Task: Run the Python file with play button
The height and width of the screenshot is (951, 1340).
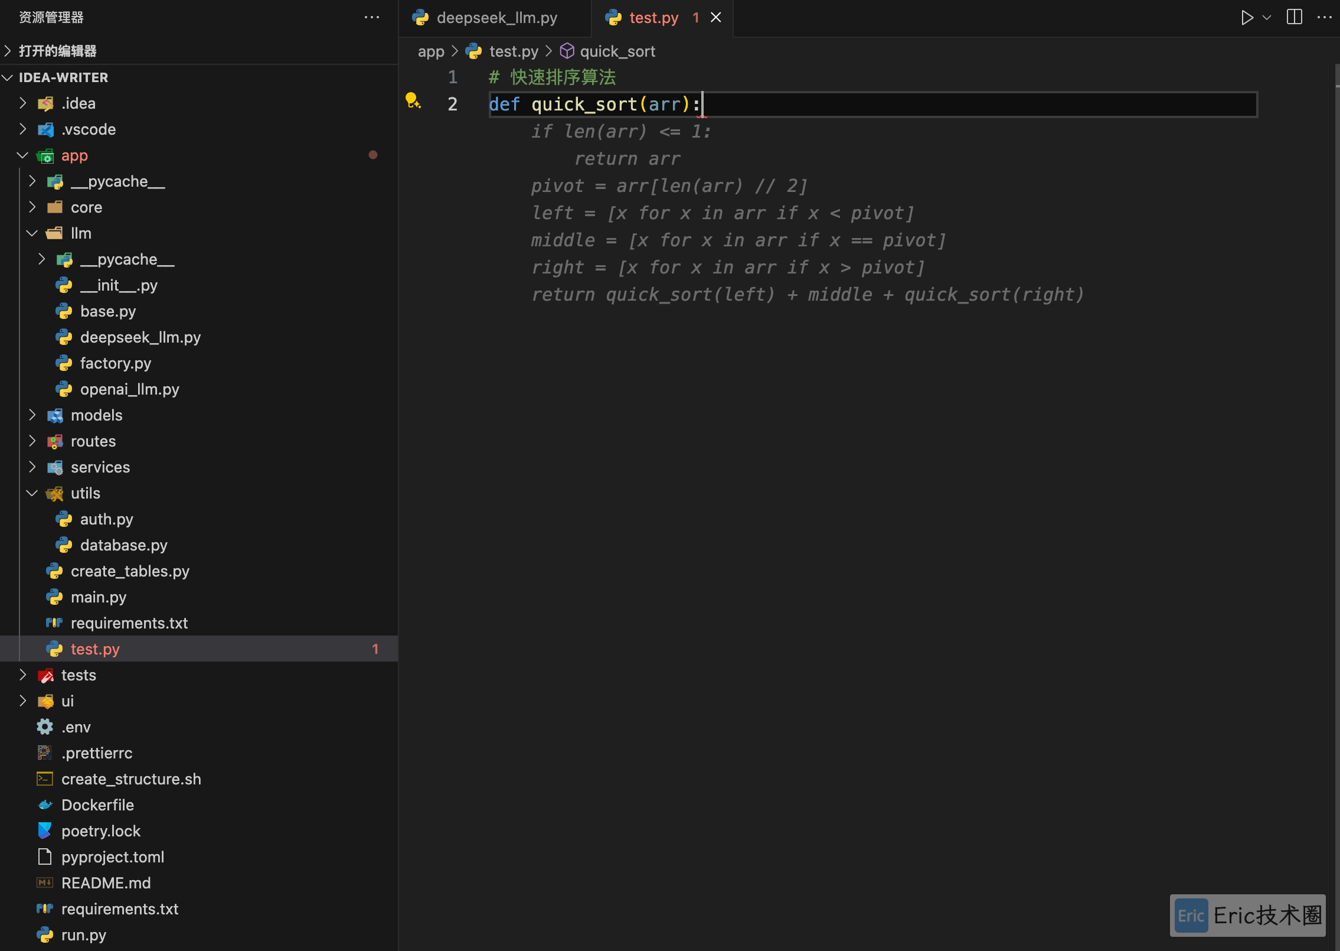Action: point(1247,18)
